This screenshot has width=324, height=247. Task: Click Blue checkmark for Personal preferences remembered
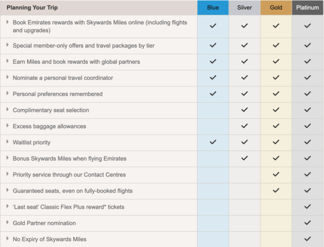[213, 94]
